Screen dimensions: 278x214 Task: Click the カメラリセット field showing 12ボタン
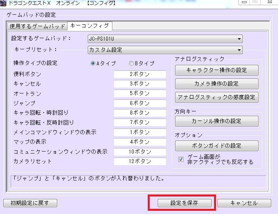click(x=140, y=161)
